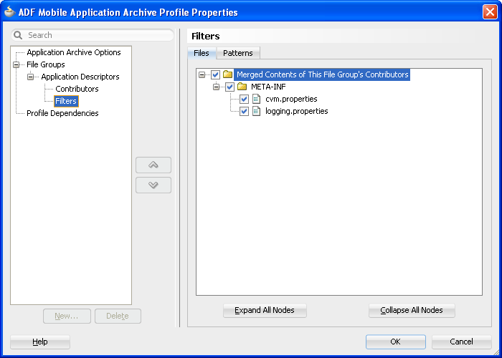Click the move up double-chevron button
502x358 pixels.
pyautogui.click(x=153, y=165)
